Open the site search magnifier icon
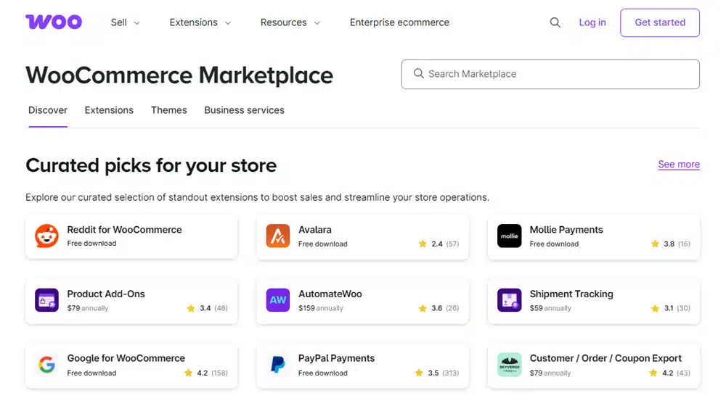Screen dimensions: 726x406 (555, 22)
